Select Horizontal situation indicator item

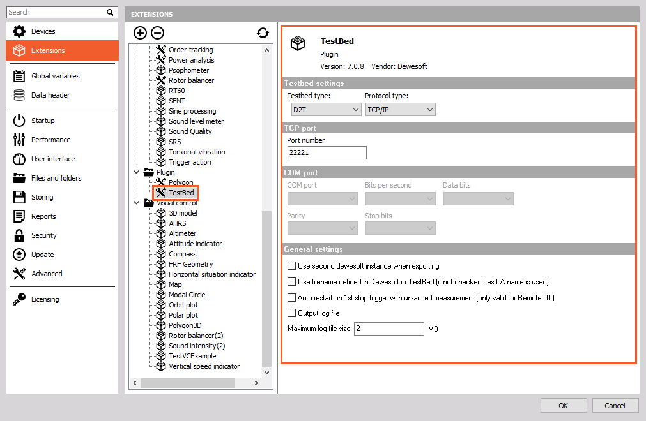pyautogui.click(x=212, y=274)
